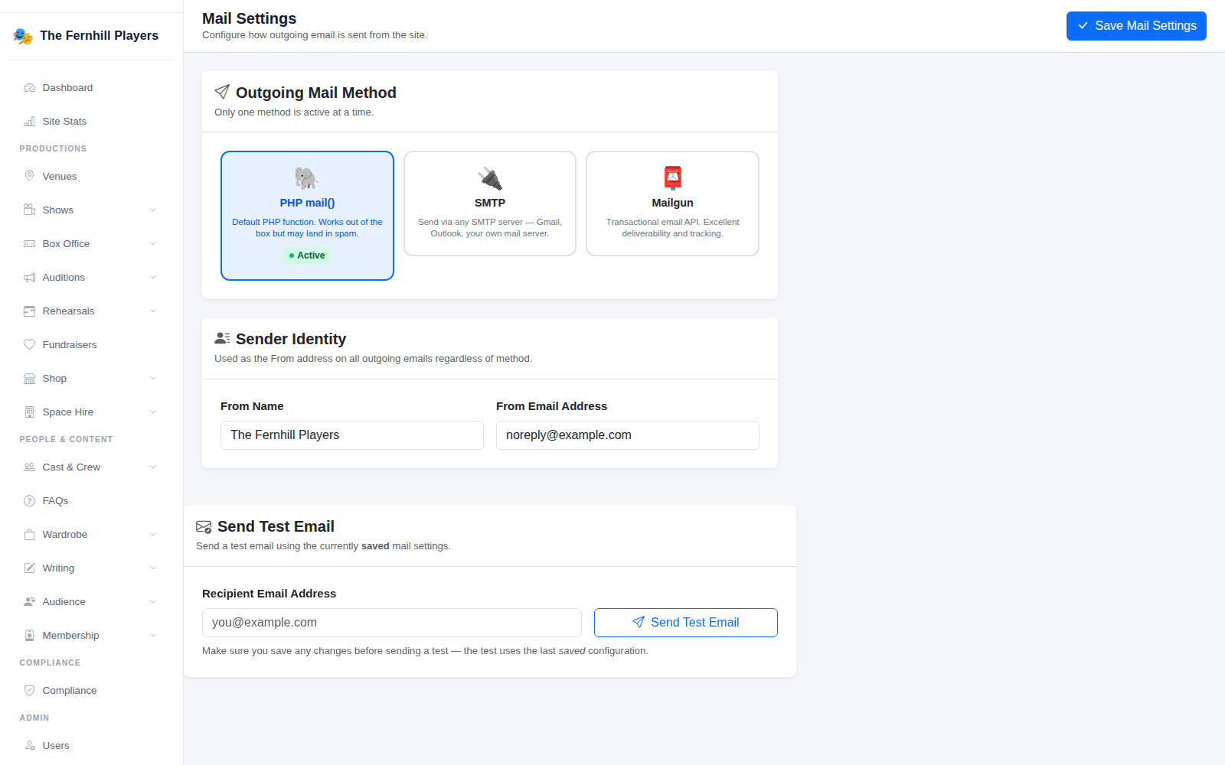Click the Auditions megaphone icon

(29, 278)
